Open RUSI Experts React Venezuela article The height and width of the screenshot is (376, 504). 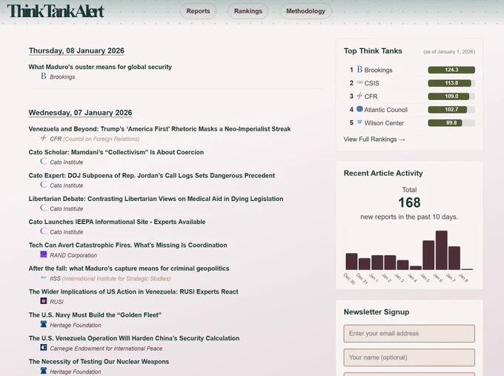(x=133, y=291)
